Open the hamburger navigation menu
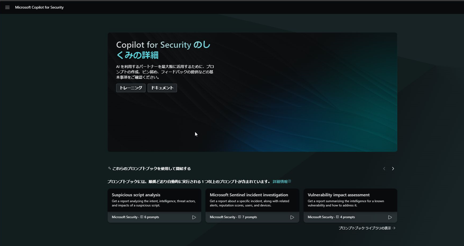Screen dimensions: 464x246 tap(7, 7)
